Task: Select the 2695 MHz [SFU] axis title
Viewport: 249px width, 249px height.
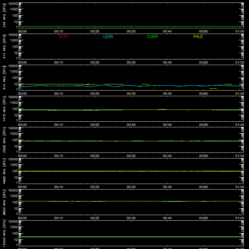Action: pyautogui.click(x=4, y=140)
